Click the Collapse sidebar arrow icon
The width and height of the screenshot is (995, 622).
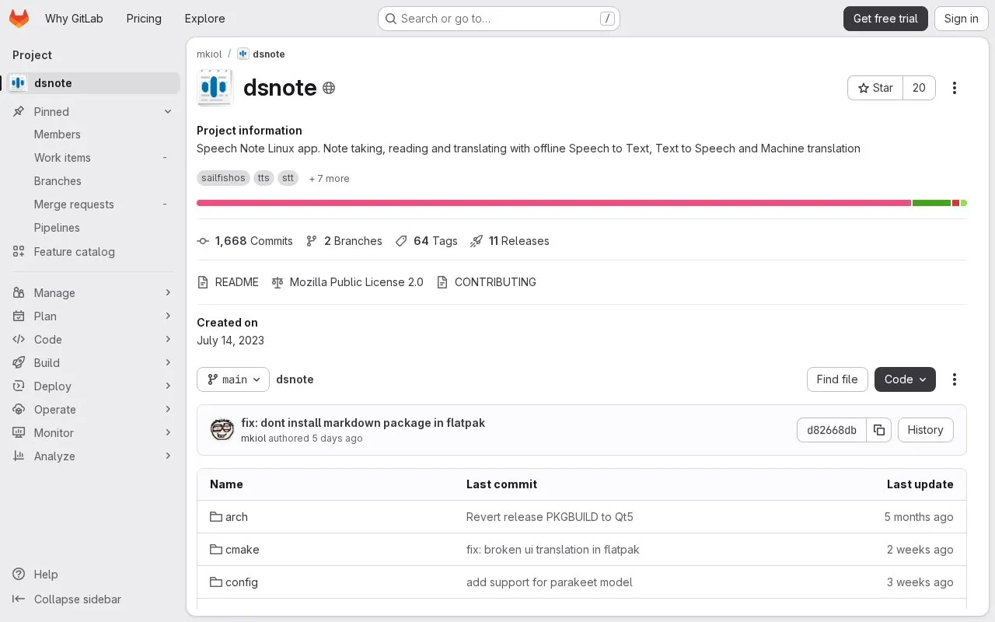pos(19,599)
